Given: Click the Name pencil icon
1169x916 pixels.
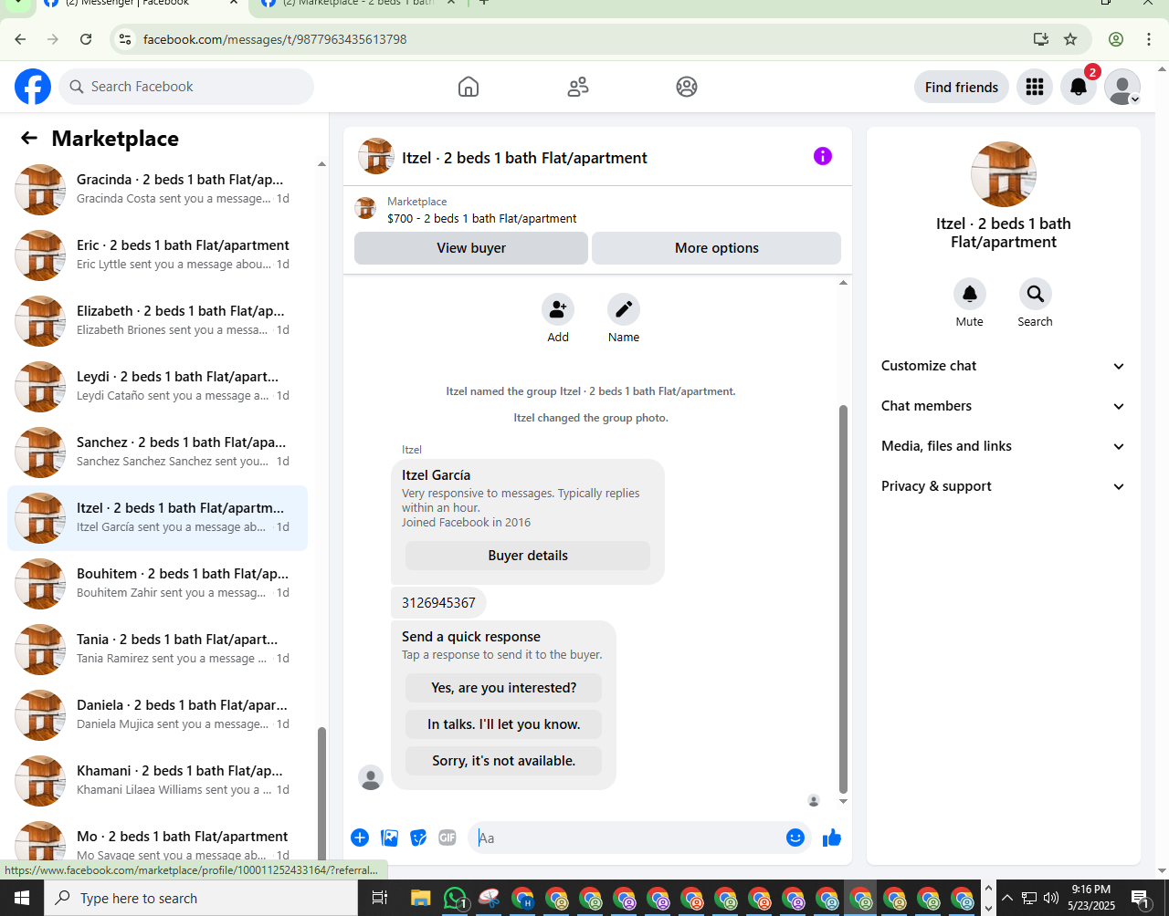Looking at the screenshot, I should (x=624, y=310).
